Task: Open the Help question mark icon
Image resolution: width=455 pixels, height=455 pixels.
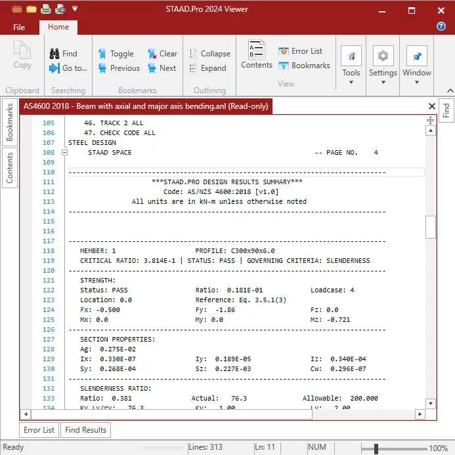Action: [441, 26]
